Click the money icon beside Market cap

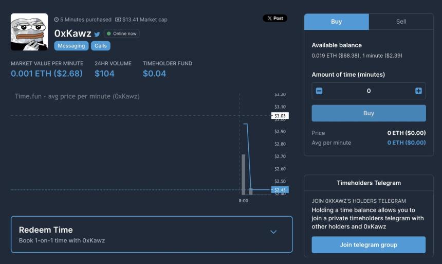click(x=118, y=20)
